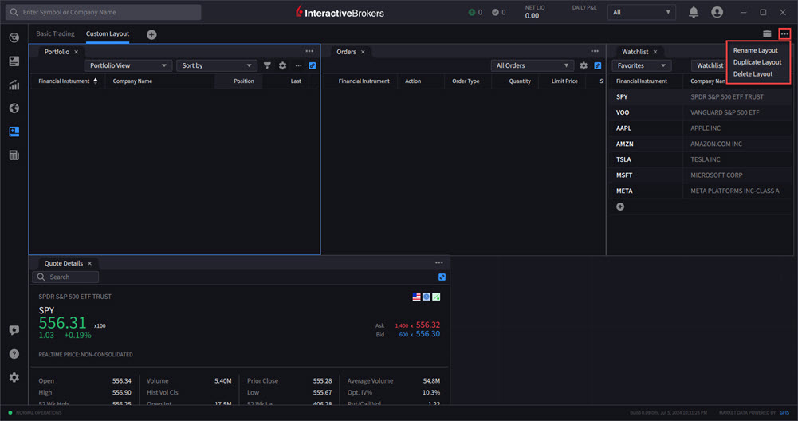Click the Watchlist dropdown beside Favorites

pyautogui.click(x=709, y=65)
